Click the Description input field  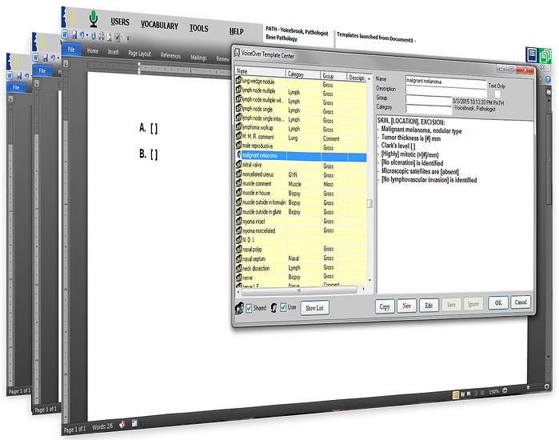click(446, 91)
